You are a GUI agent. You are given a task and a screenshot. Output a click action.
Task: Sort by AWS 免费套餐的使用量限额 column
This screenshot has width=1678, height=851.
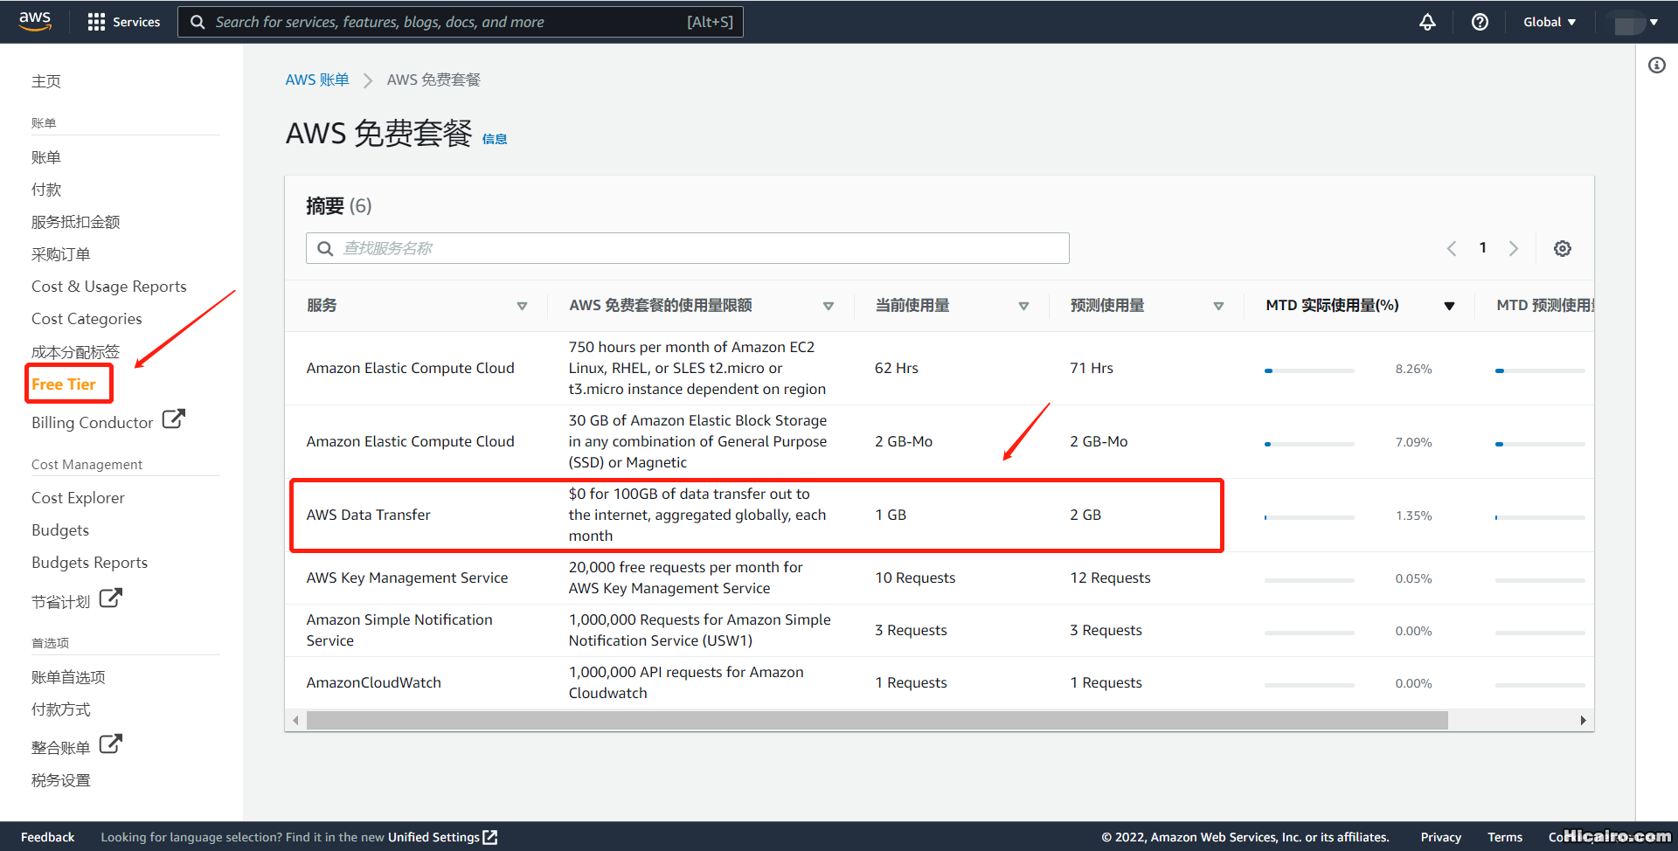click(829, 306)
